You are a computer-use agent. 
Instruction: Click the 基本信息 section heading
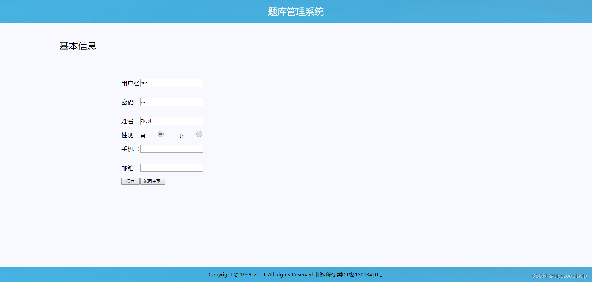(78, 46)
